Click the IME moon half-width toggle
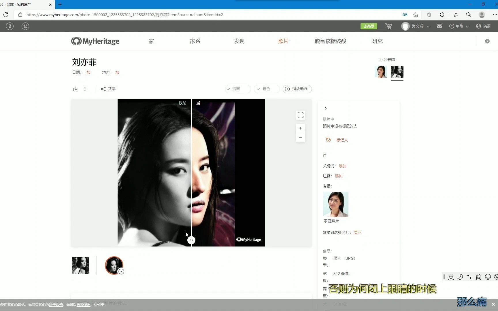 coord(460,277)
